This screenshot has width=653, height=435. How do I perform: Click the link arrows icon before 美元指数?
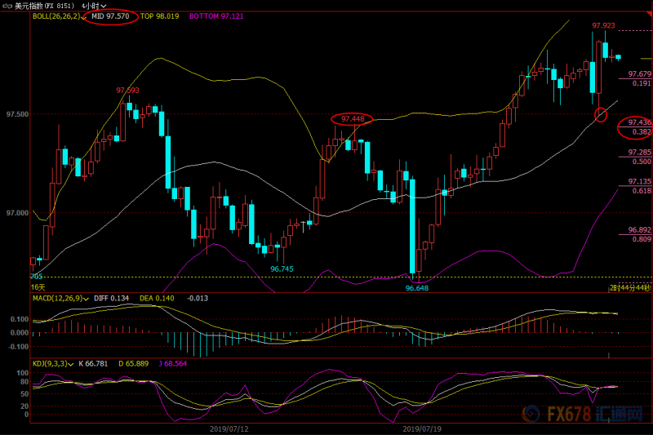point(7,6)
